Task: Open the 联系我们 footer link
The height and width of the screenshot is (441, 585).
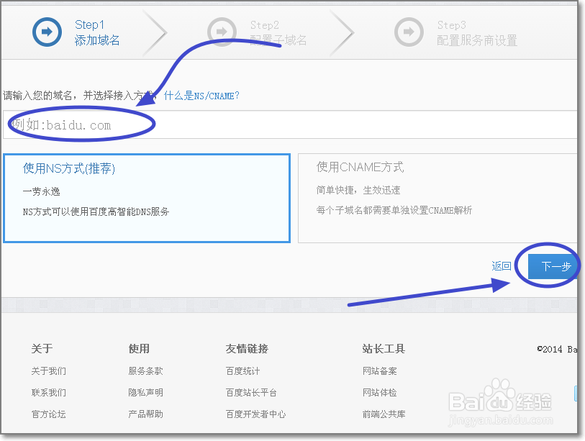Action: [49, 392]
